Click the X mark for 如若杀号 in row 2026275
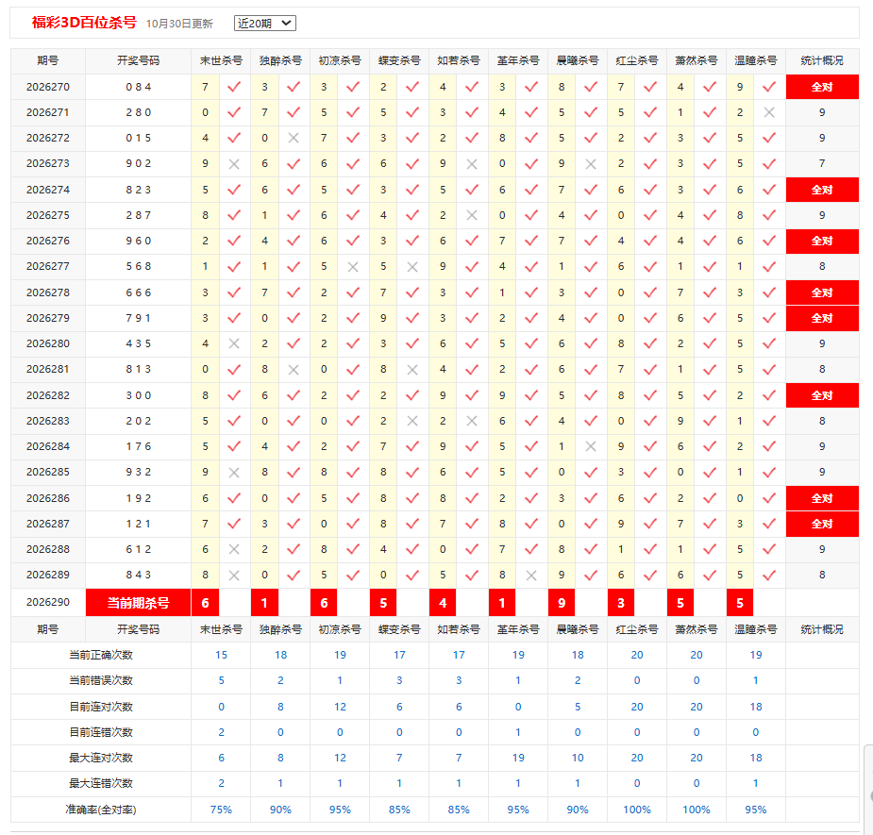 472,215
